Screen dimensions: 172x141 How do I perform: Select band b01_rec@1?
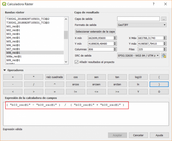pos(35,26)
